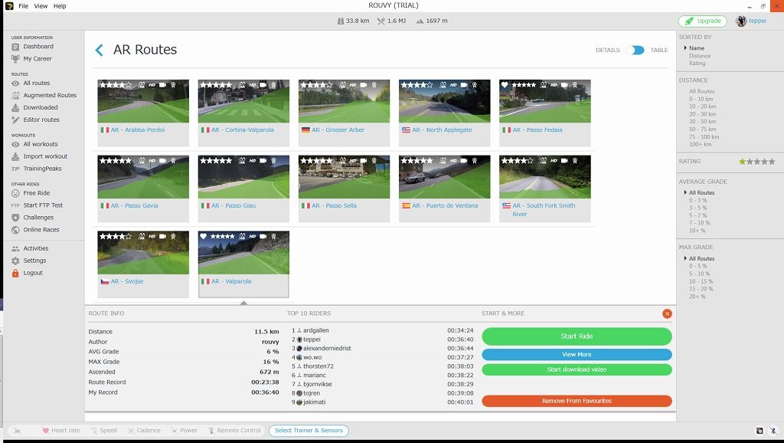
Task: Open AR - Puerto de Ventana link
Action: point(445,205)
